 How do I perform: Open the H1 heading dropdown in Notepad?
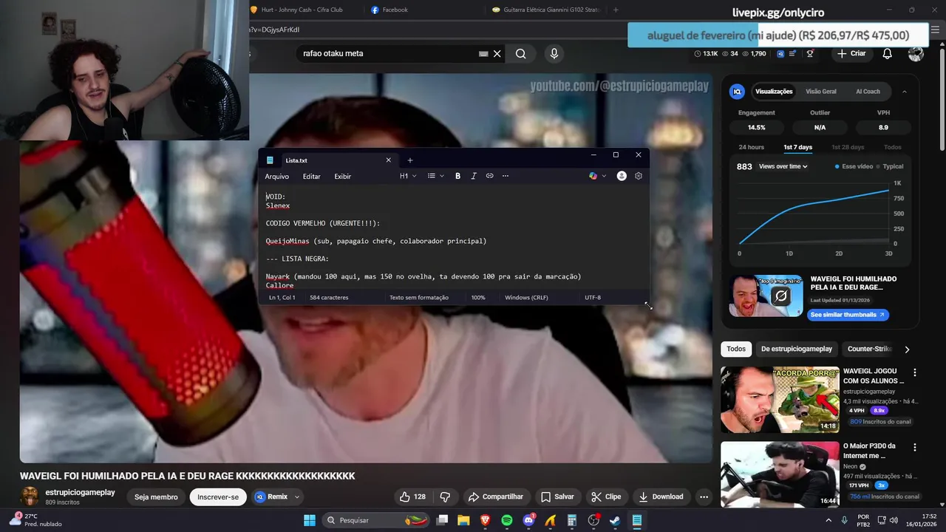pos(409,176)
